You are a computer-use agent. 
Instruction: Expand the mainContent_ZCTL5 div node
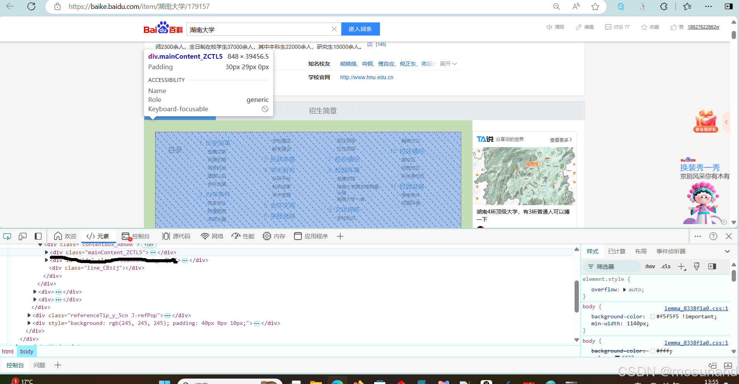point(46,253)
